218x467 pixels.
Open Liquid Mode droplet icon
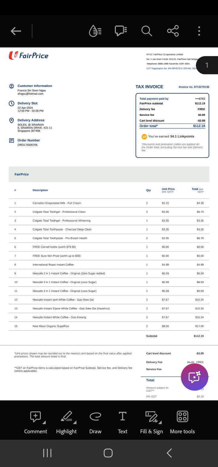pos(95,31)
